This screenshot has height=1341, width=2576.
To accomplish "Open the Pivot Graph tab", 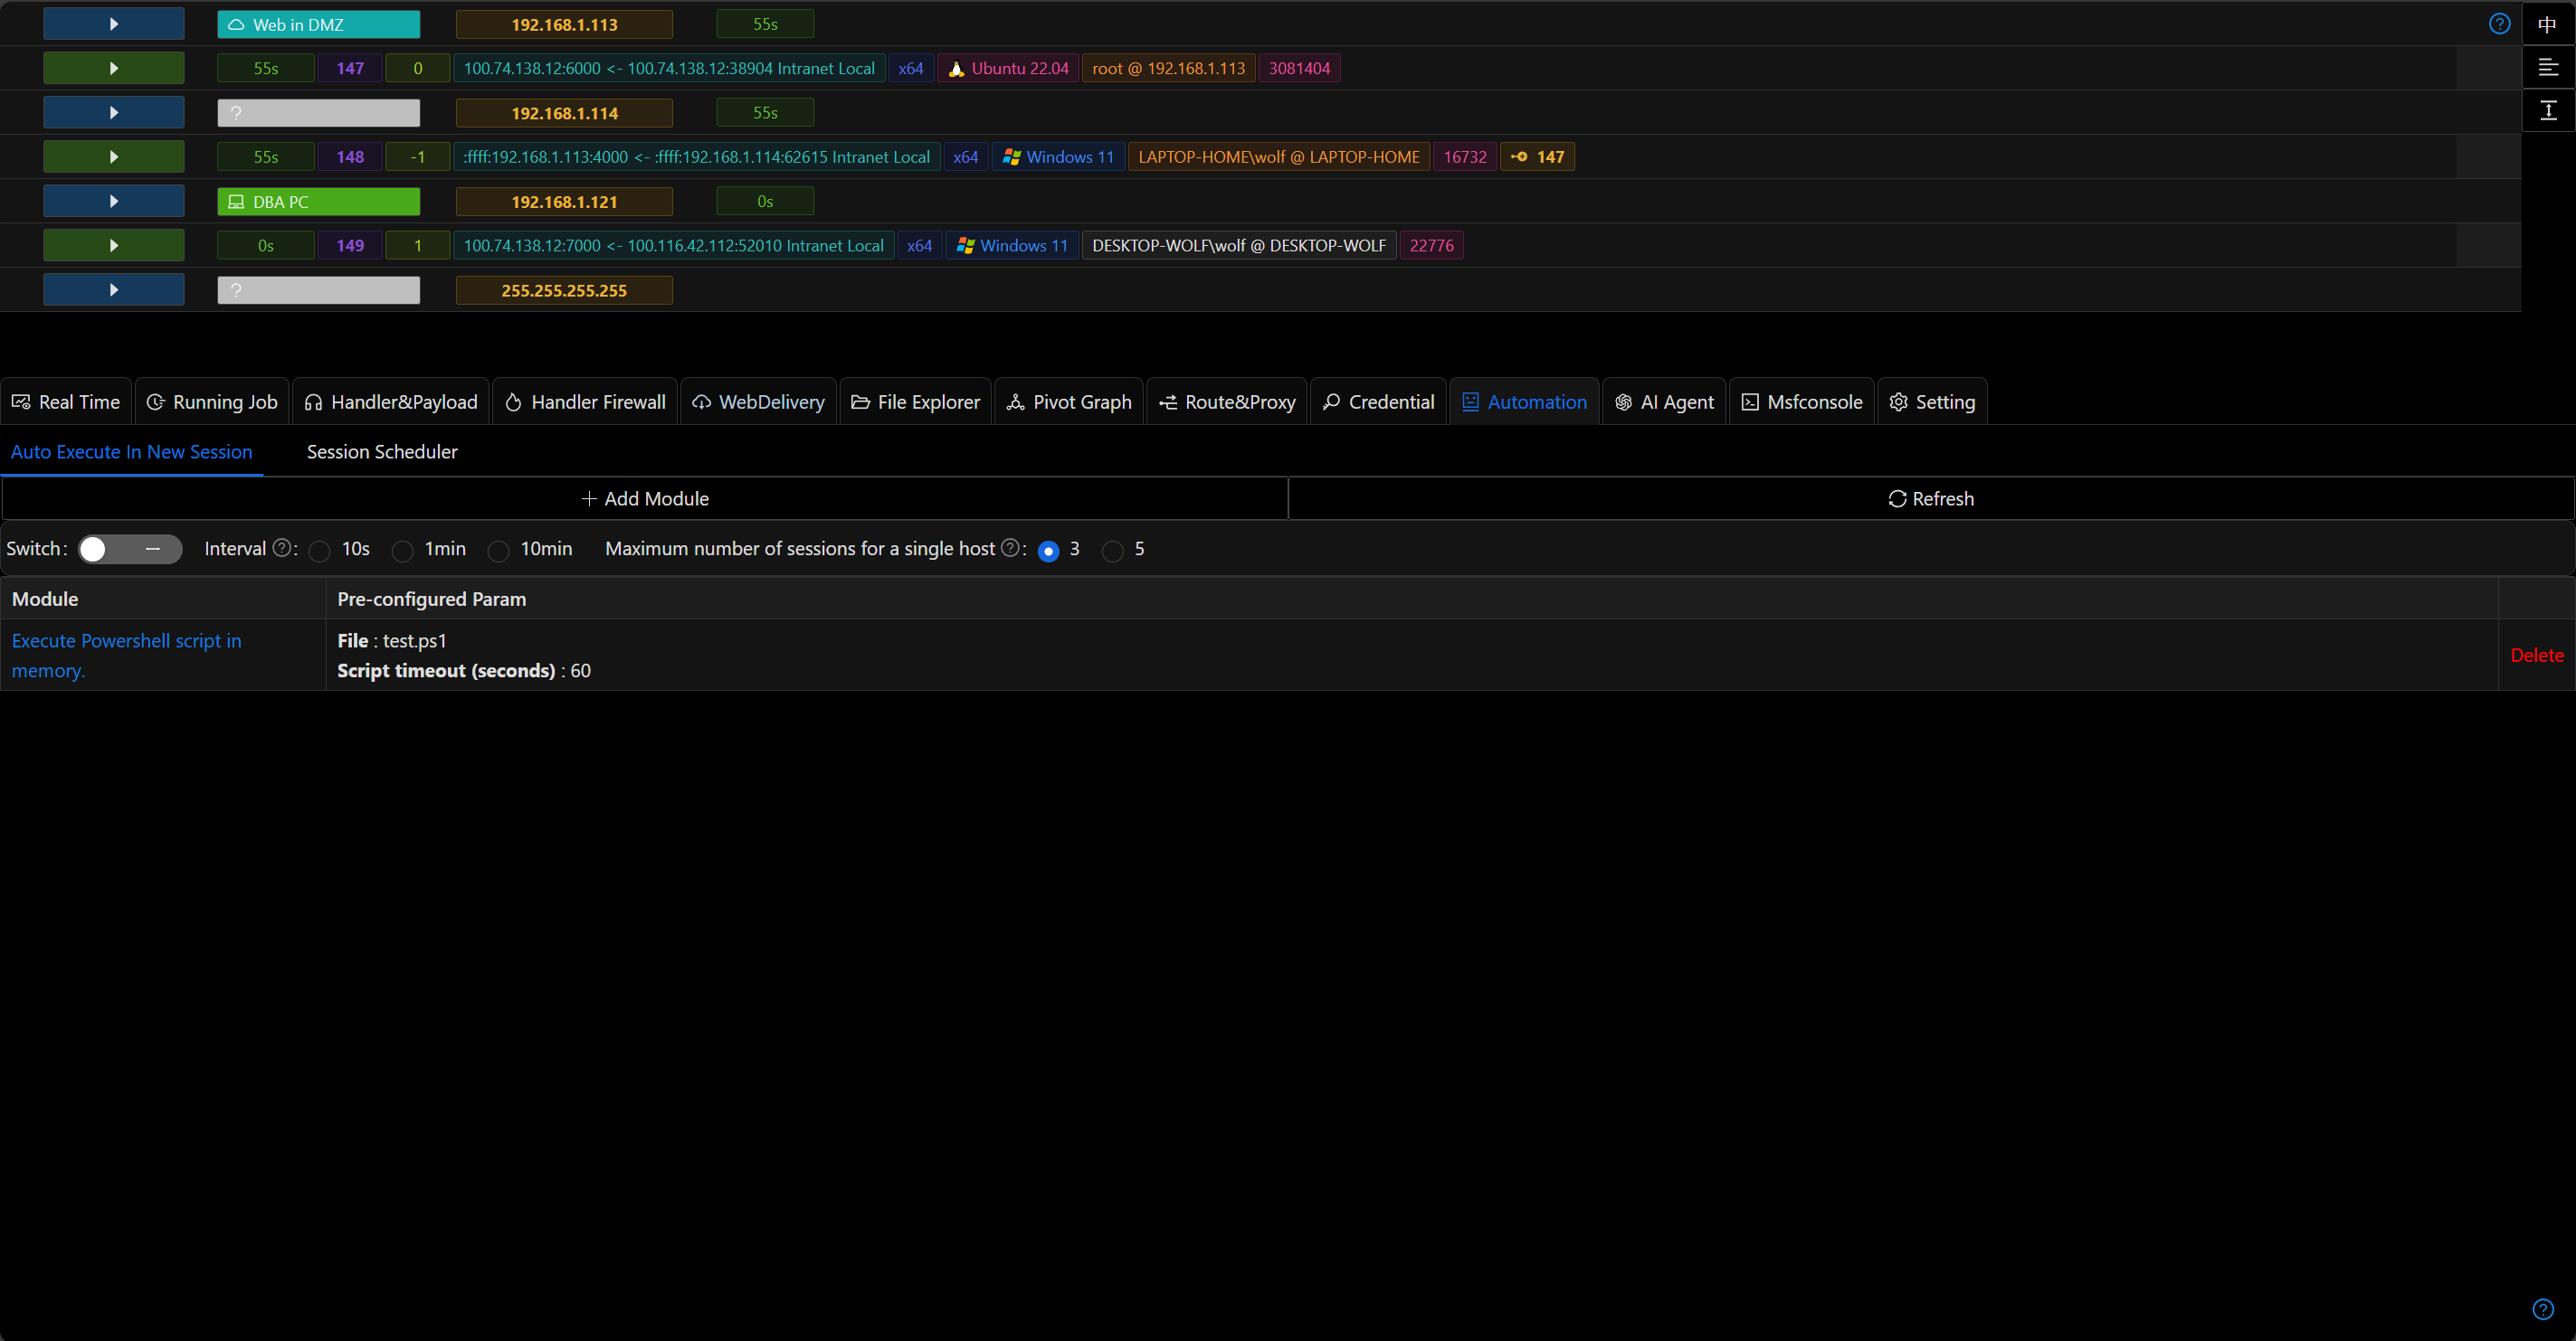I will pyautogui.click(x=1069, y=401).
